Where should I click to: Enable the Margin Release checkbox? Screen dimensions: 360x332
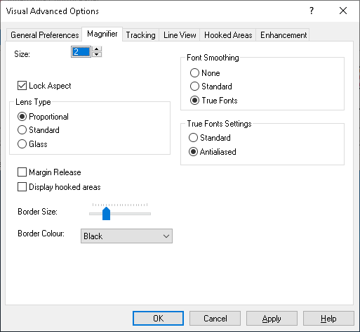tap(22, 172)
